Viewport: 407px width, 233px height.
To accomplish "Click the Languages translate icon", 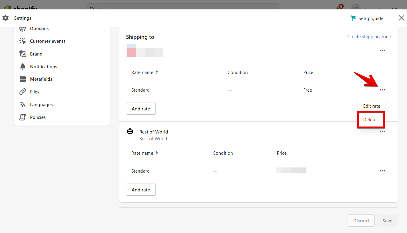I will click(23, 104).
